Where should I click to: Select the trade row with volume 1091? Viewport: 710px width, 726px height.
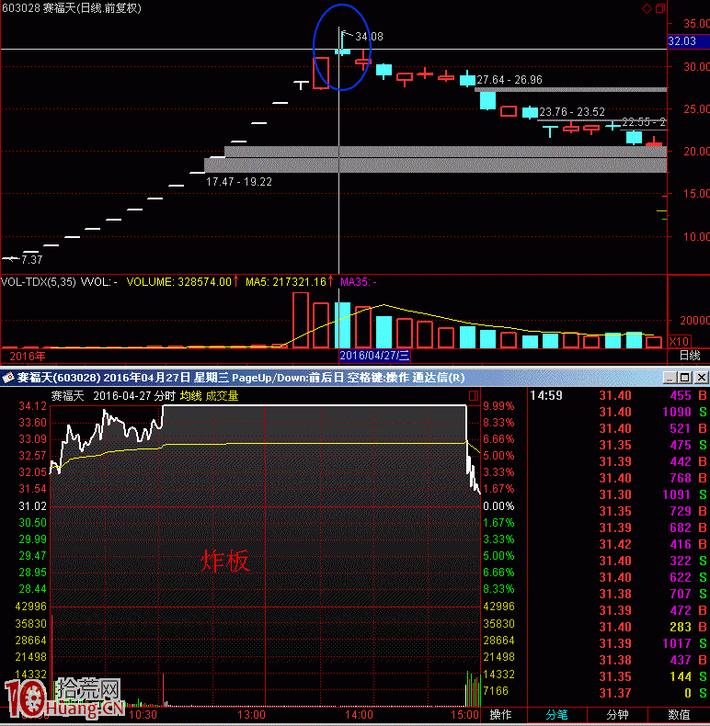click(x=619, y=494)
